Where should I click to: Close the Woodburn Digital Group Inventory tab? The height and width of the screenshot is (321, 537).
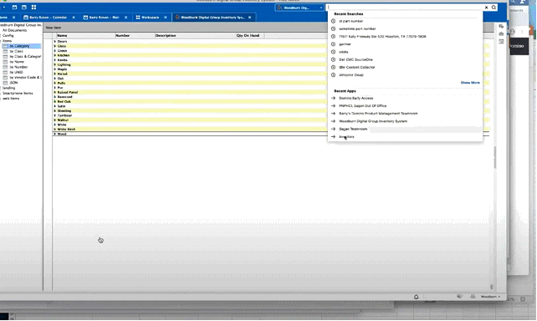point(249,17)
